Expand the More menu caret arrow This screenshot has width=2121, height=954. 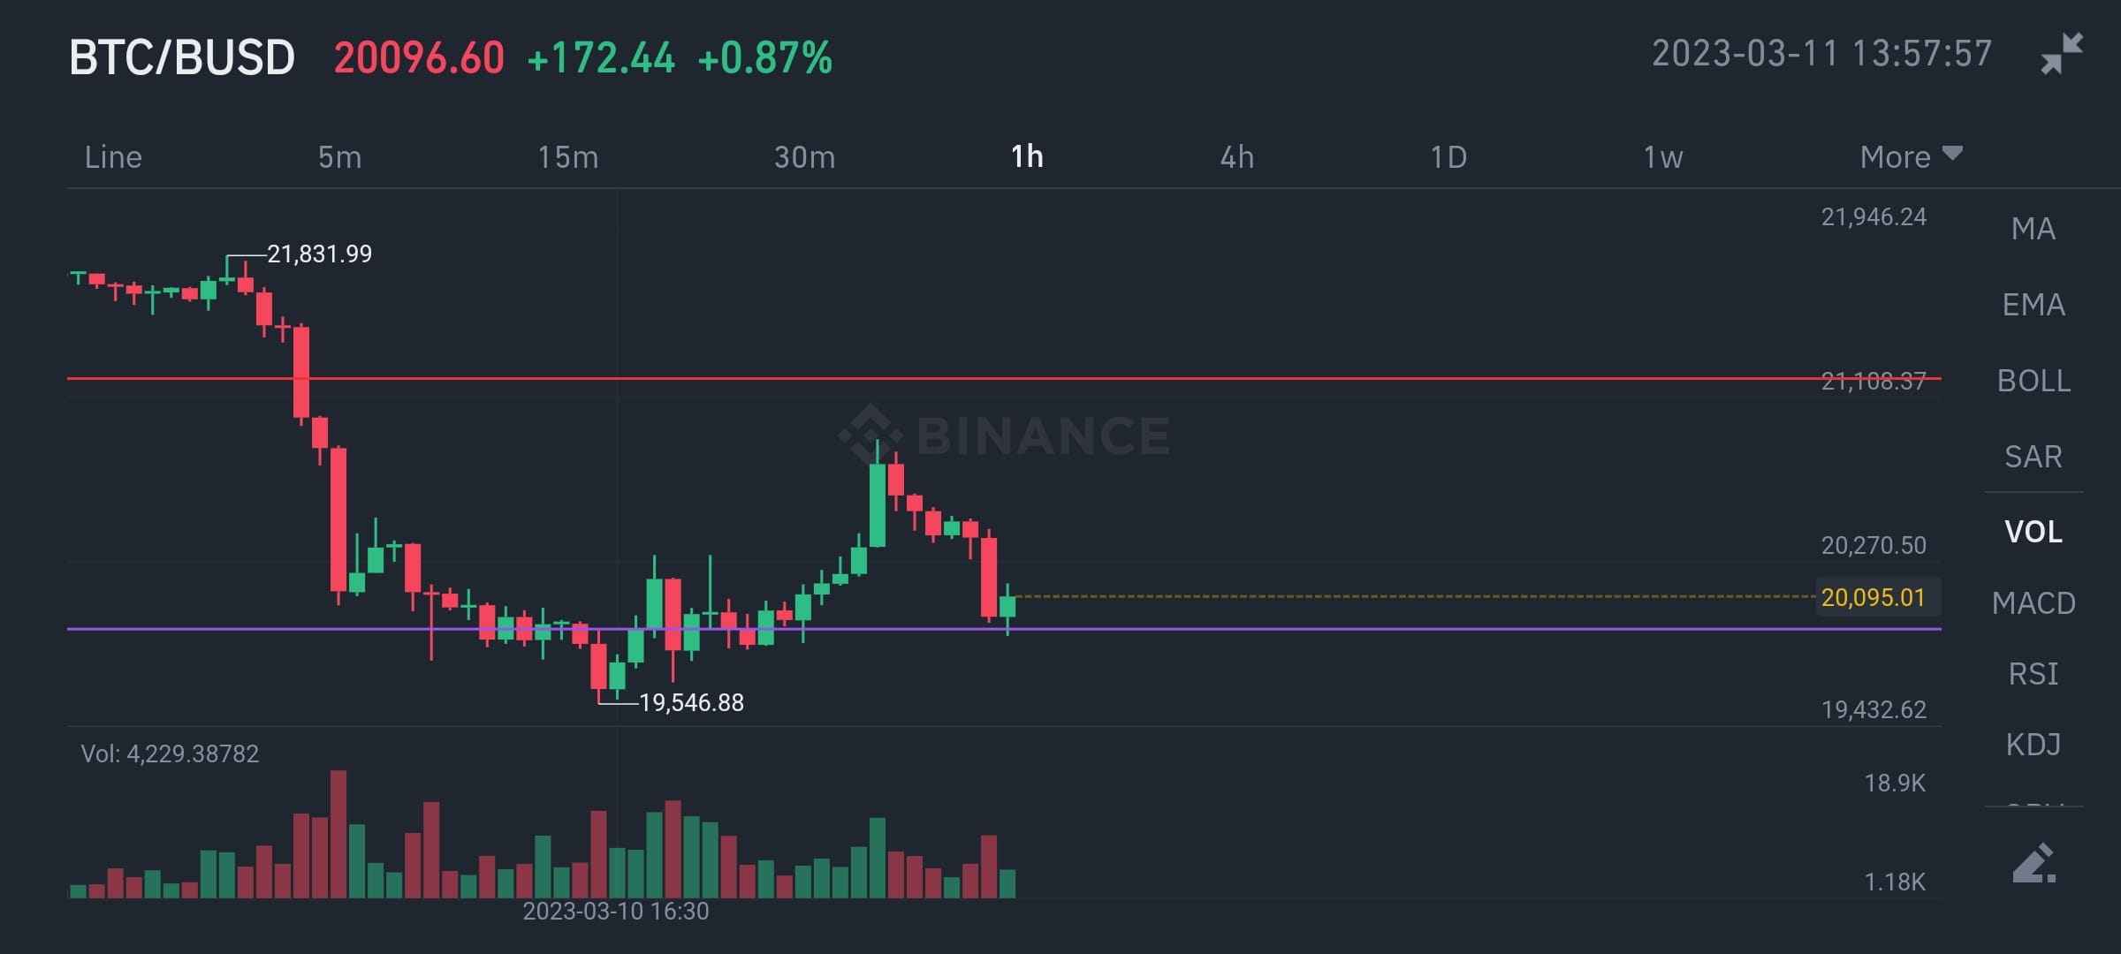(1953, 152)
